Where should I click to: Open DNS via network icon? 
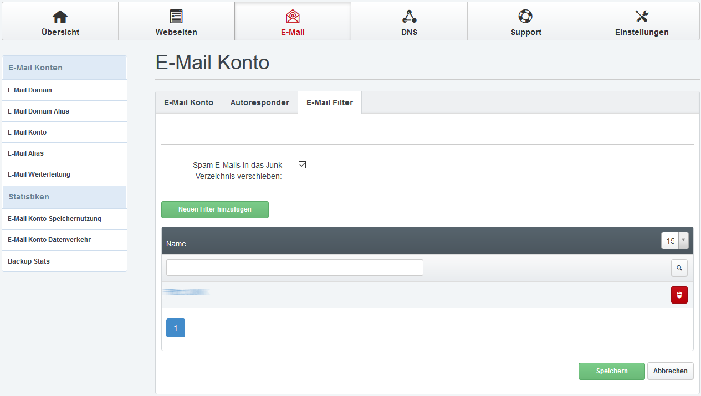409,17
